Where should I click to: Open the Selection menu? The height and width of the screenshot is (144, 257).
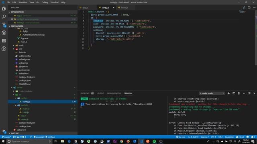pos(22,2)
